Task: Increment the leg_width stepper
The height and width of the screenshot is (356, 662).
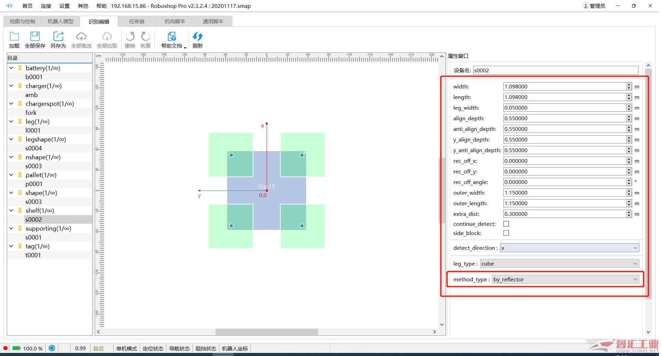Action: tap(629, 106)
